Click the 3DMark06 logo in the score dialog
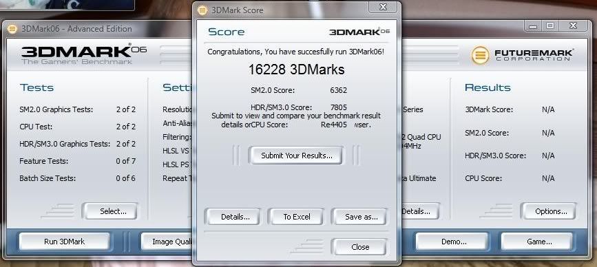The width and height of the screenshot is (597, 267). (x=359, y=32)
